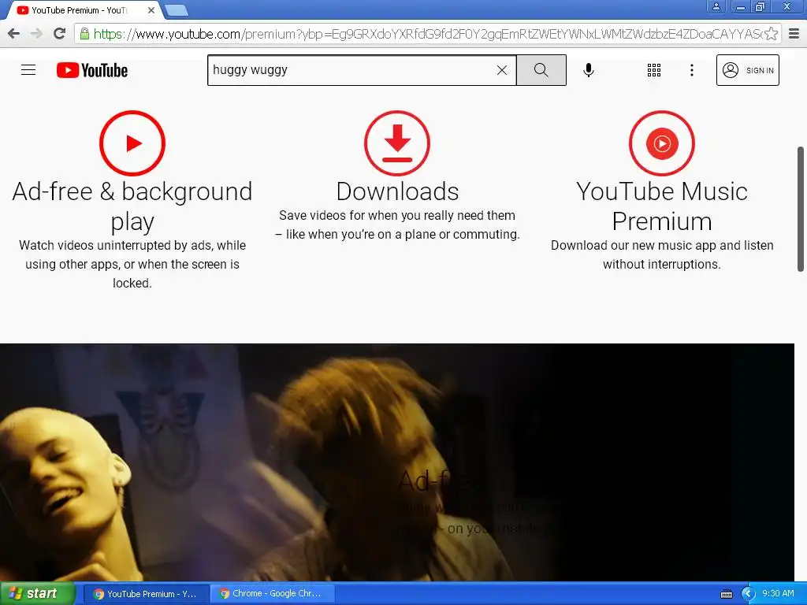This screenshot has height=605, width=807.
Task: Open the three-dot settings menu on YouTube
Action: (692, 70)
